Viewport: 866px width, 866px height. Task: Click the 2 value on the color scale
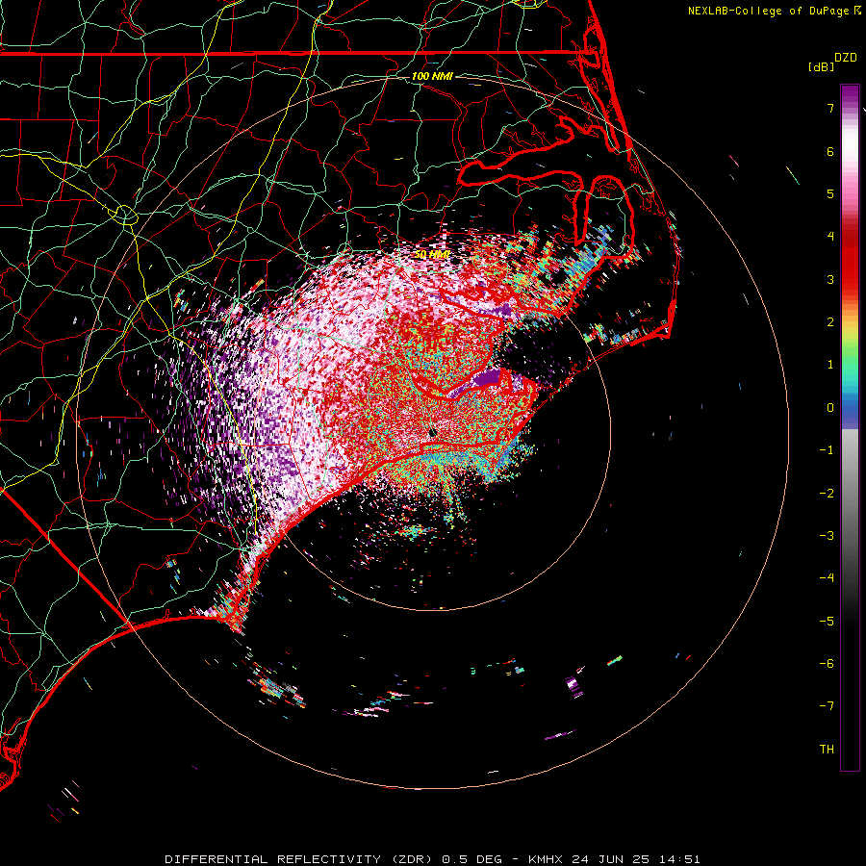coord(830,322)
